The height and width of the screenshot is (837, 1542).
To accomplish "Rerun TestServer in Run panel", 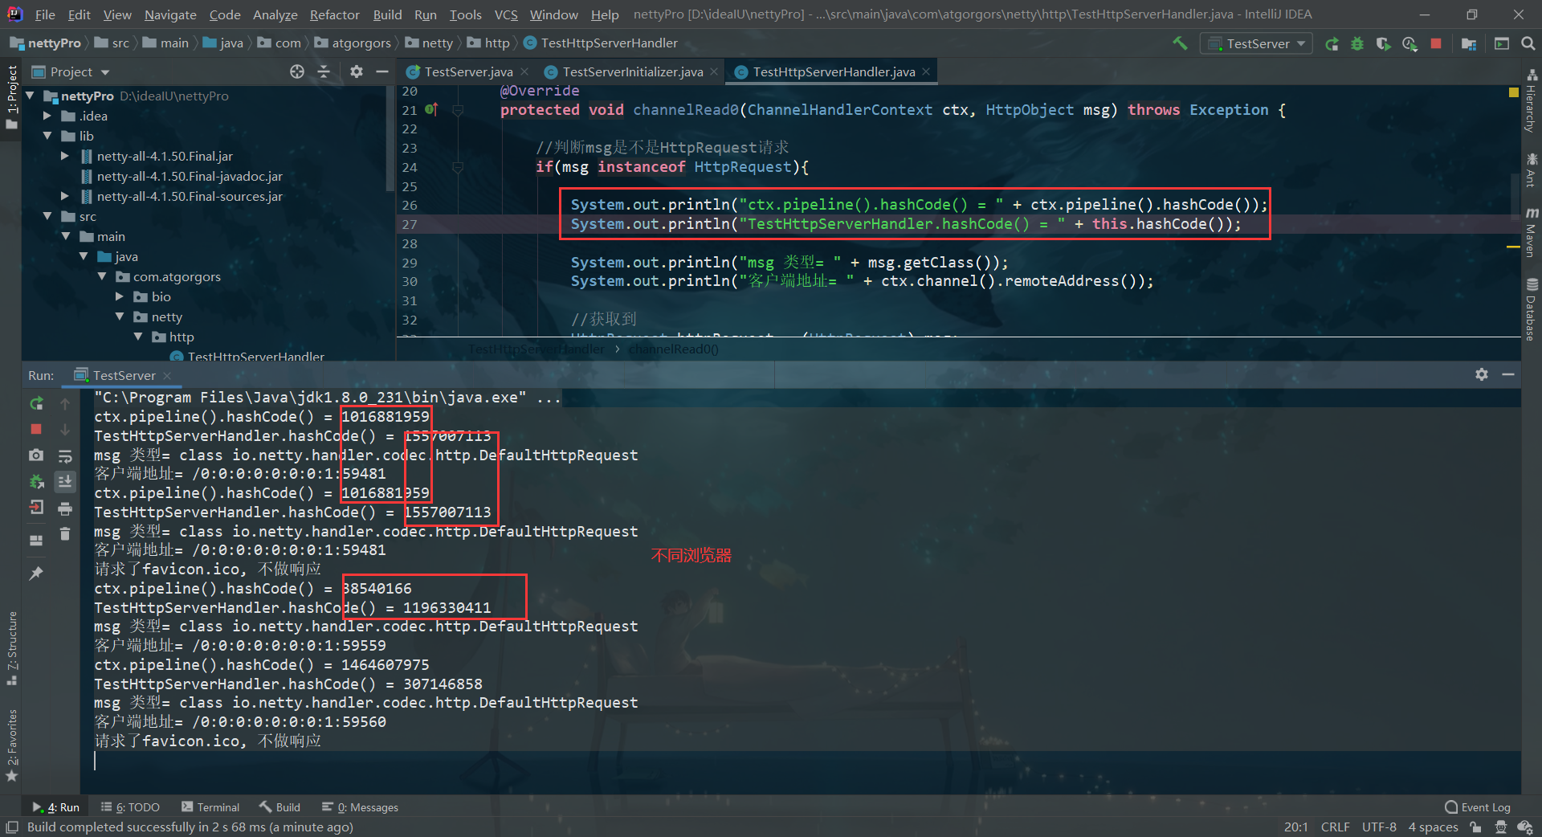I will 36,403.
